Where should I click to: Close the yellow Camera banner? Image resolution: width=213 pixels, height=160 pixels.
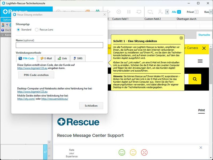pyautogui.click(x=204, y=48)
